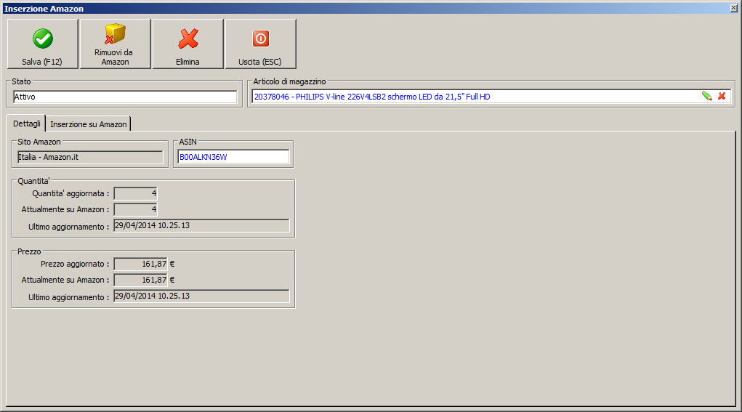742x412 pixels.
Task: Click the ASIN field B00ALKN36W
Action: [233, 157]
